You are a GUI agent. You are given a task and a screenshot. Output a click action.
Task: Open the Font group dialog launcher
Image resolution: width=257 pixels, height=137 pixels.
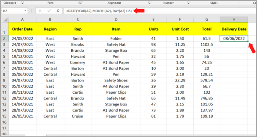click(80, 3)
